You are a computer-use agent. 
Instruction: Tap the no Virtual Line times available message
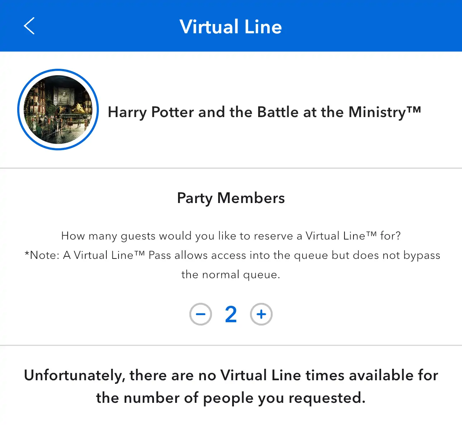click(x=231, y=387)
